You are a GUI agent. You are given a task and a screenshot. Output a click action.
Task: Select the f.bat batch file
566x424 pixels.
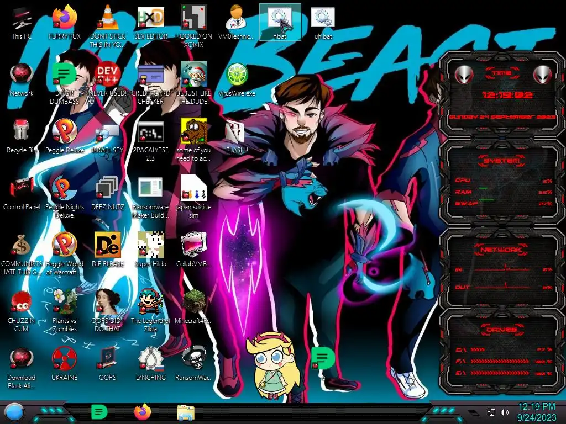pyautogui.click(x=280, y=22)
